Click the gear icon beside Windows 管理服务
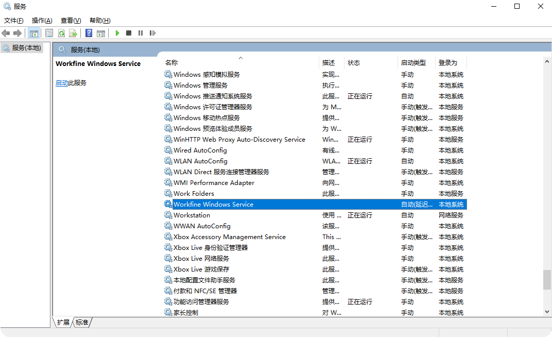The width and height of the screenshot is (552, 337). click(x=168, y=85)
